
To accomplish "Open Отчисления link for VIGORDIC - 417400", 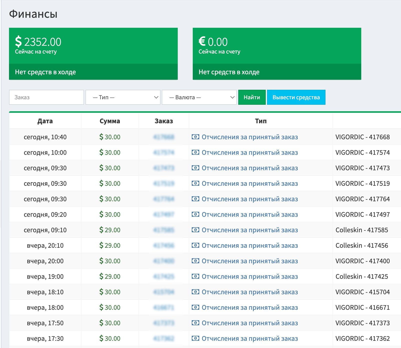I will point(250,261).
